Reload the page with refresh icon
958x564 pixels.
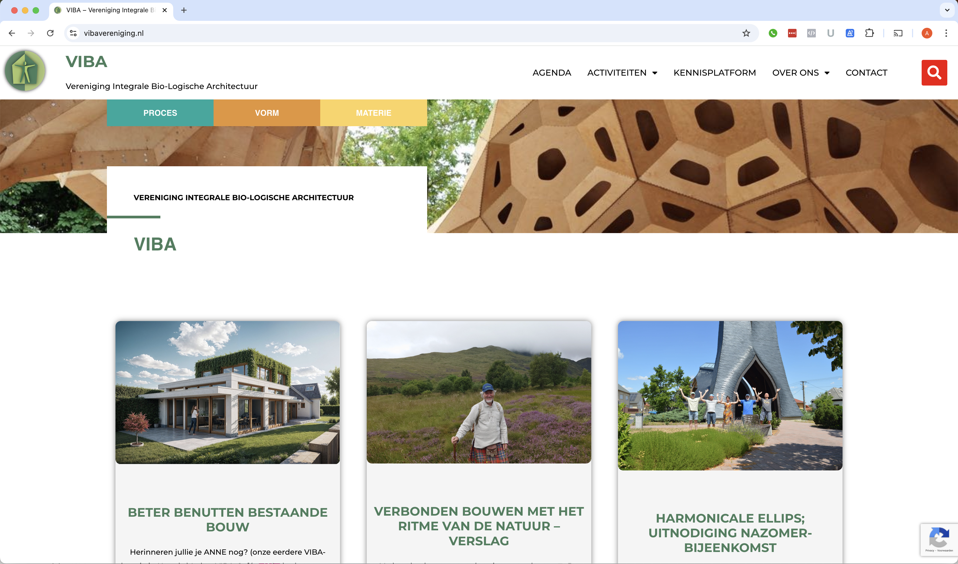[50, 33]
